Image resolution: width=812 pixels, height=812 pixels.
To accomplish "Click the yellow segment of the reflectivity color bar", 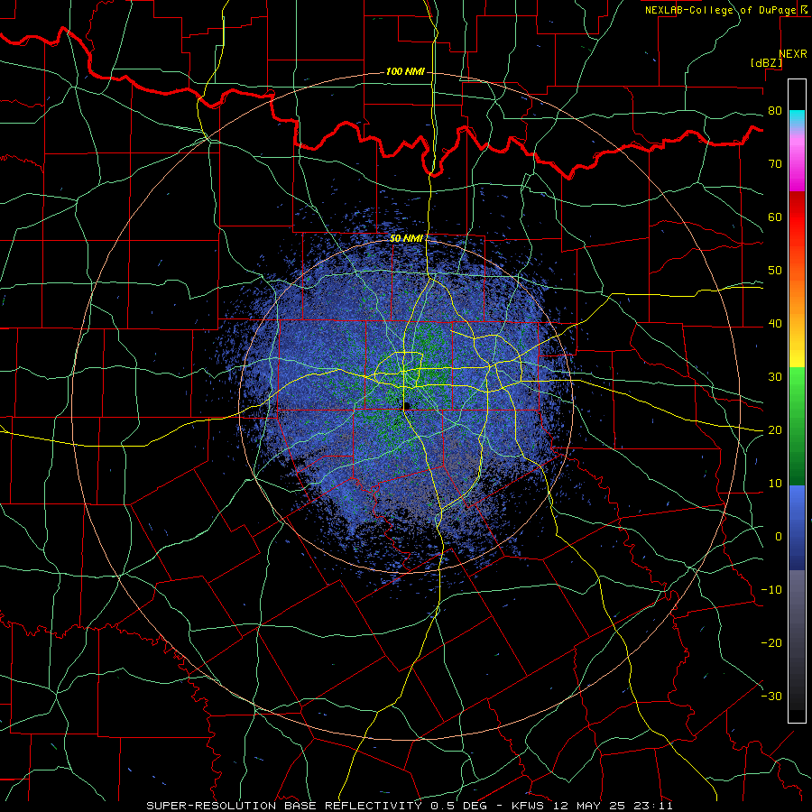I will (x=797, y=349).
